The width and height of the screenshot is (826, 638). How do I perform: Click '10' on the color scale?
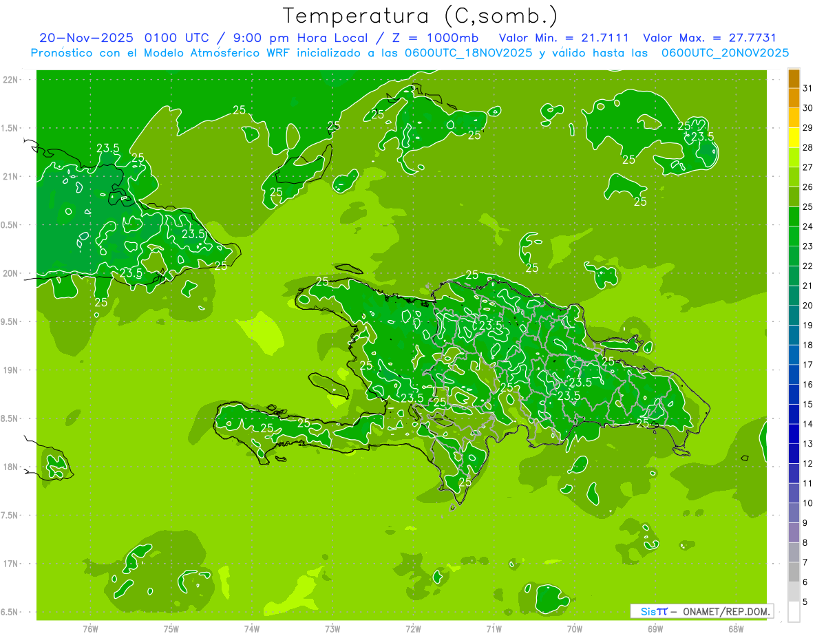click(x=808, y=503)
